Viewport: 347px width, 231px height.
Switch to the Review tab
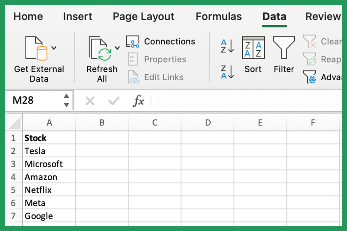(324, 16)
